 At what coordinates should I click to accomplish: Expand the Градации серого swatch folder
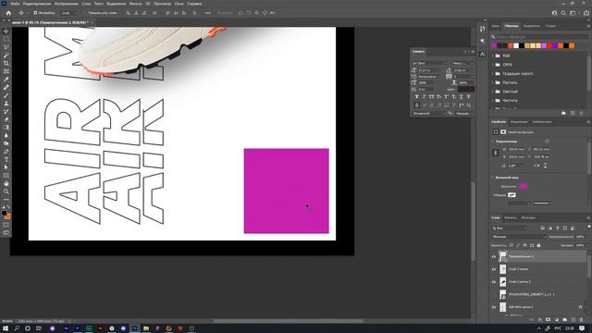pyautogui.click(x=493, y=74)
